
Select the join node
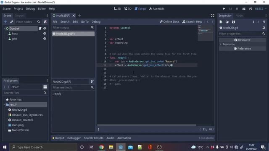point(14,39)
